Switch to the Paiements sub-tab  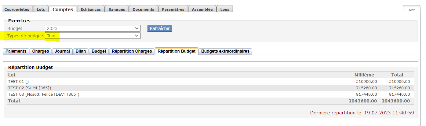[x=16, y=51]
